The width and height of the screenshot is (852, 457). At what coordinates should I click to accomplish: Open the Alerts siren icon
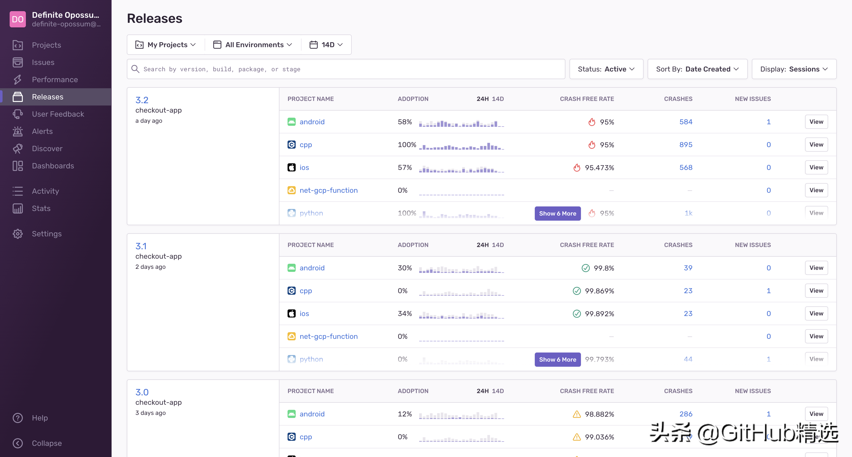(17, 131)
